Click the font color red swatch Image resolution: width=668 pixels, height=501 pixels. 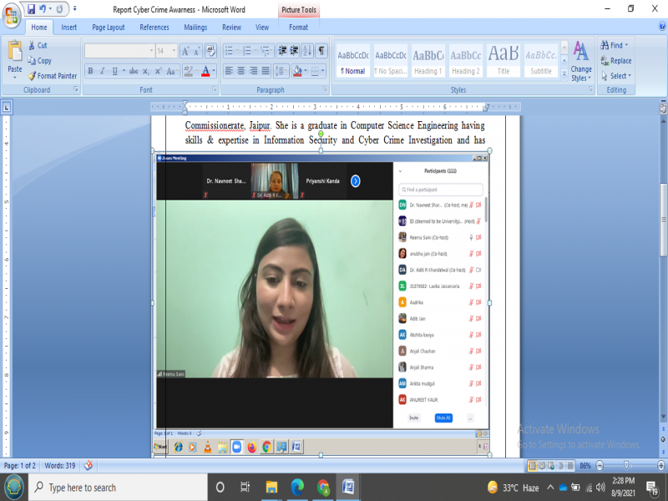point(205,71)
